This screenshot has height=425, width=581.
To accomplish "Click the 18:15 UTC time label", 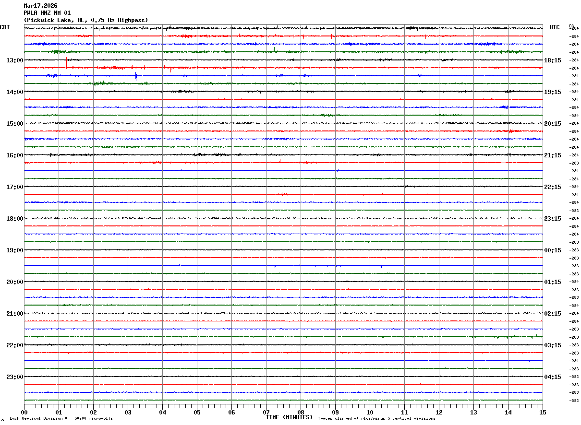I will tap(553, 60).
